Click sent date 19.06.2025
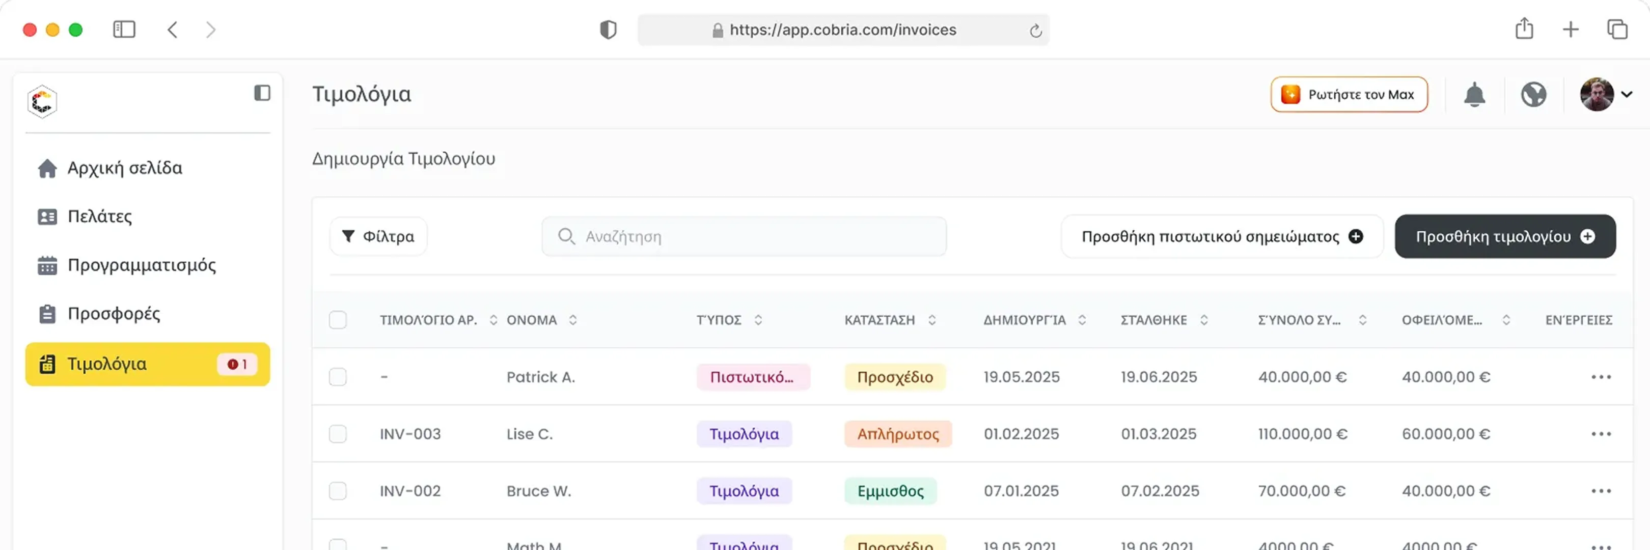Image resolution: width=1650 pixels, height=550 pixels. 1159,377
